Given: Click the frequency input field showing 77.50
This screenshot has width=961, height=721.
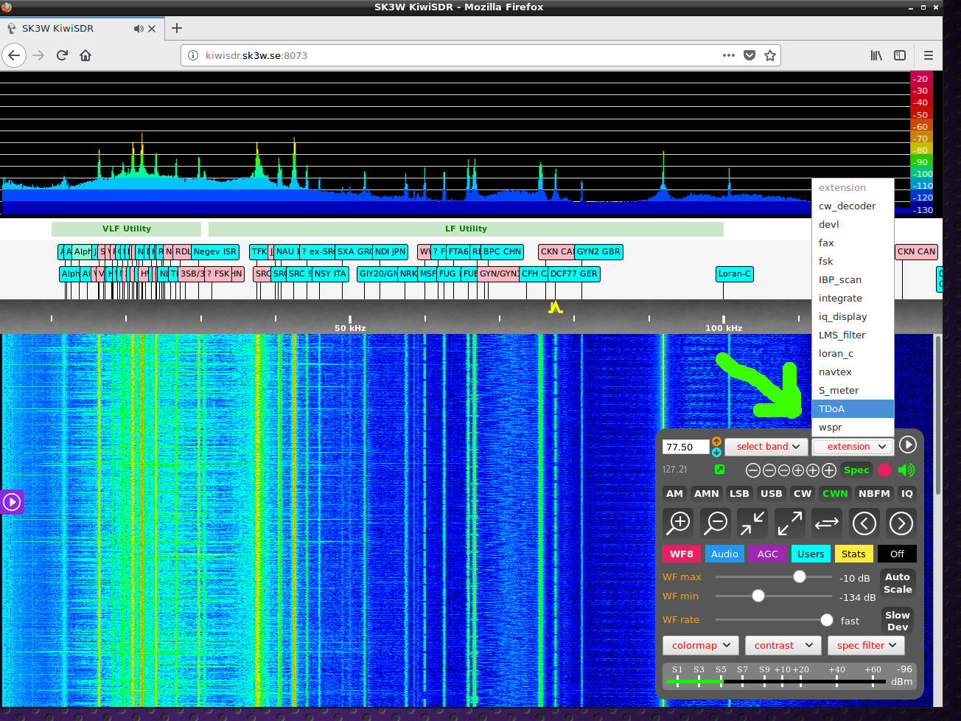Looking at the screenshot, I should pos(685,447).
